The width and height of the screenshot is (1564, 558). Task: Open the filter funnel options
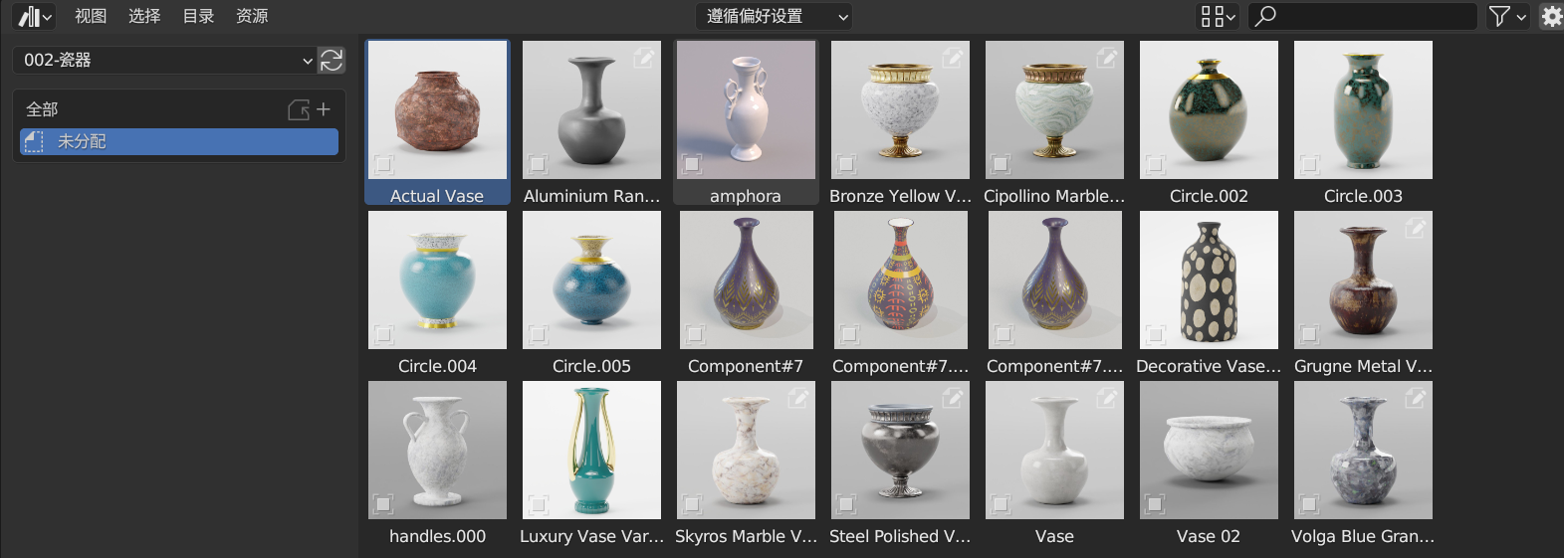coord(1499,16)
